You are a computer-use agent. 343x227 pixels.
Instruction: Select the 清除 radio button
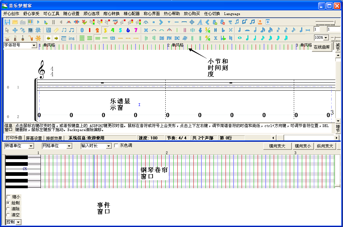tap(8, 209)
